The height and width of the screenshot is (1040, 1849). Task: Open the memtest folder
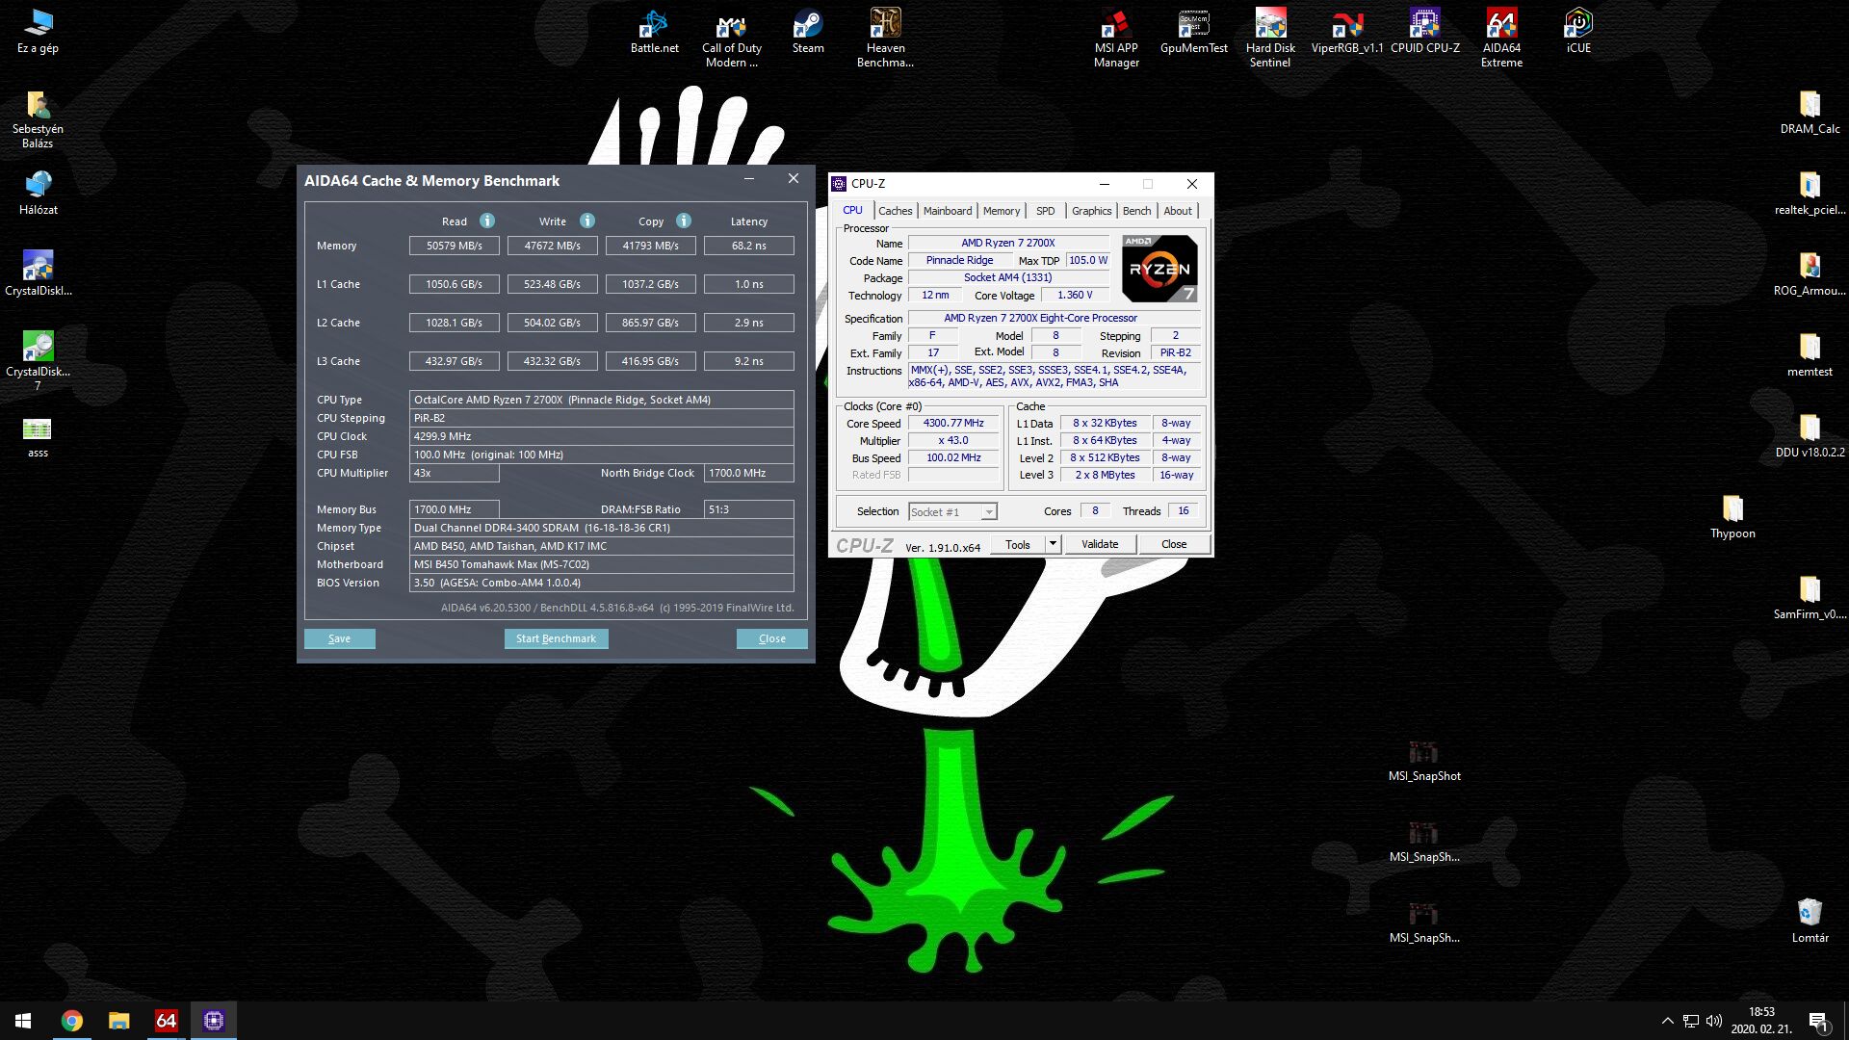1810,354
